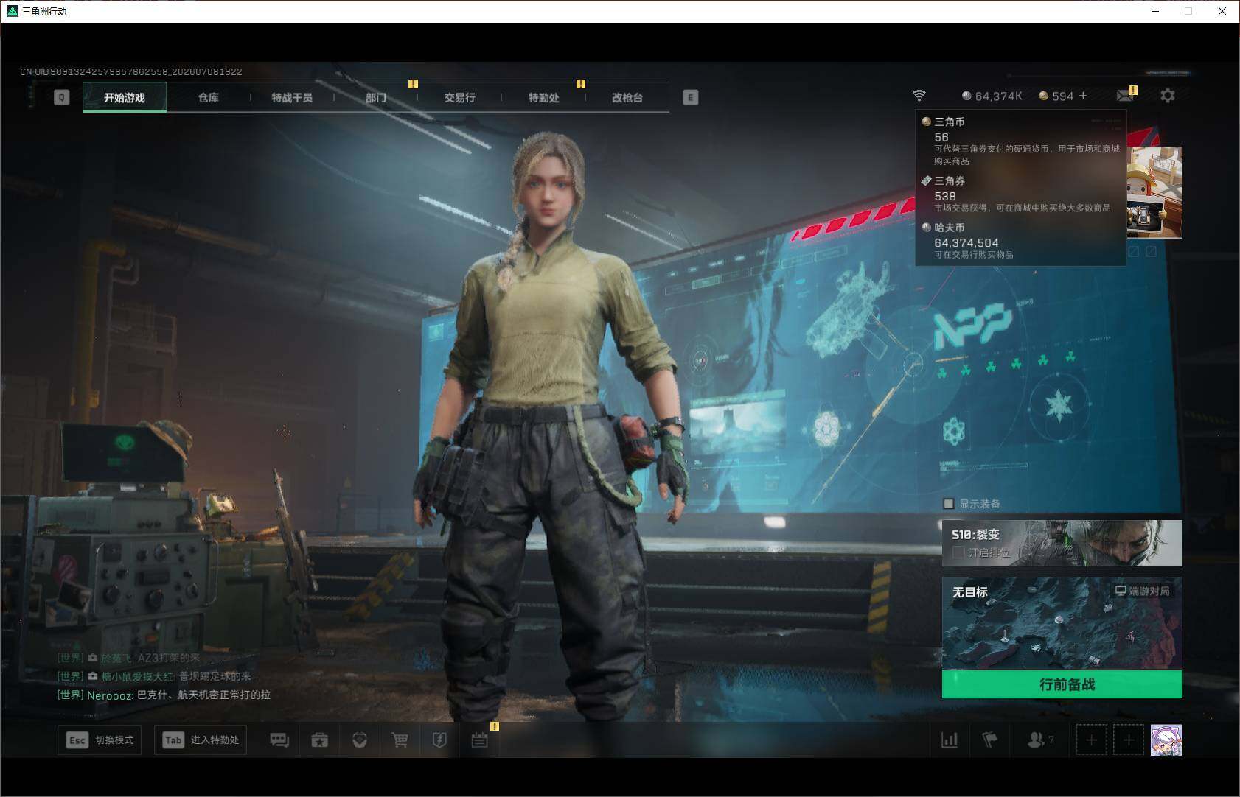
Task: Switch to the 交易行 tab
Action: (x=460, y=97)
